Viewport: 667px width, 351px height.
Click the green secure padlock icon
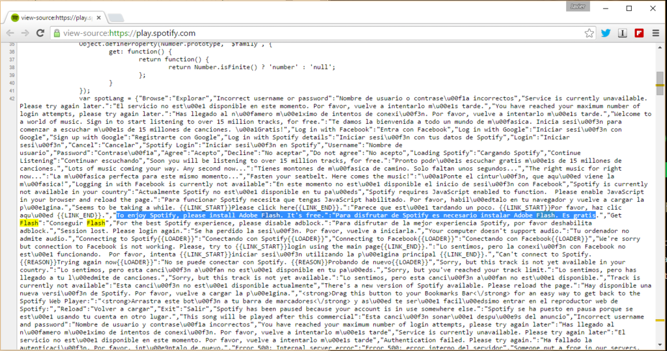(x=56, y=33)
